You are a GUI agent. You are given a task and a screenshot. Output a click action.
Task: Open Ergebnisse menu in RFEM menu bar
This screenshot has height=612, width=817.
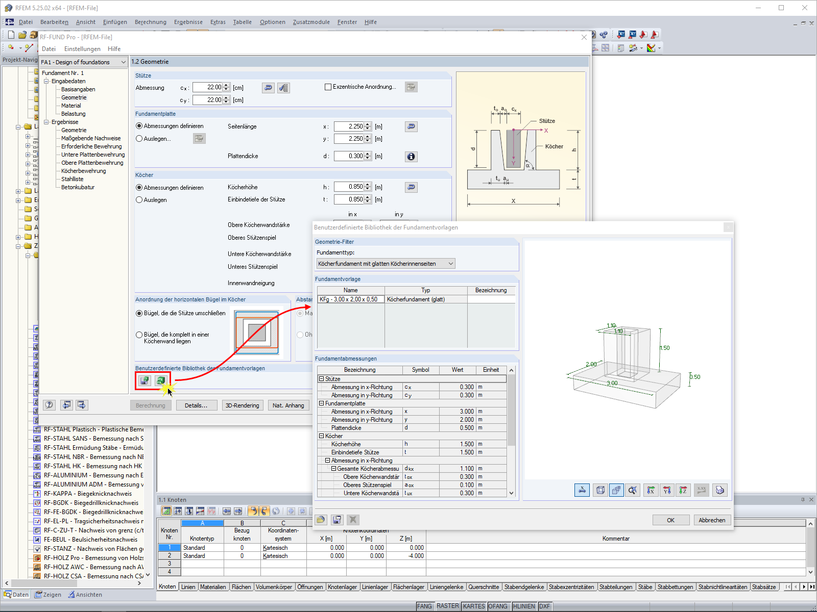pos(188,22)
